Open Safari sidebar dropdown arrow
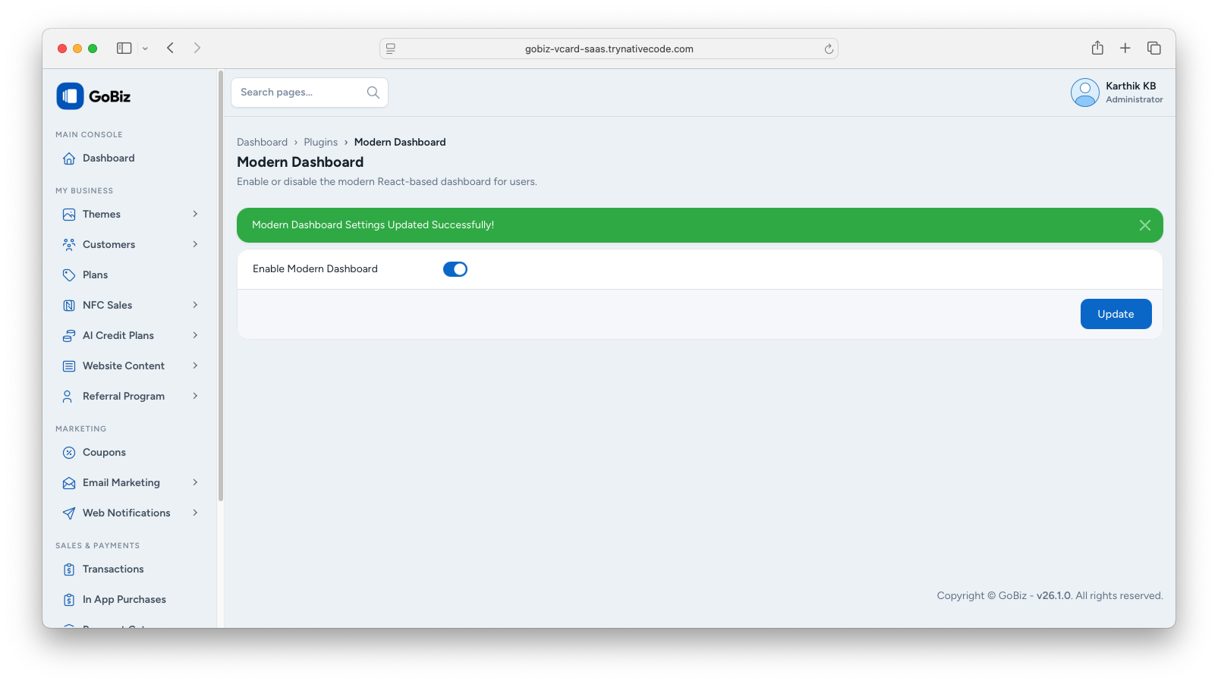 click(x=145, y=49)
